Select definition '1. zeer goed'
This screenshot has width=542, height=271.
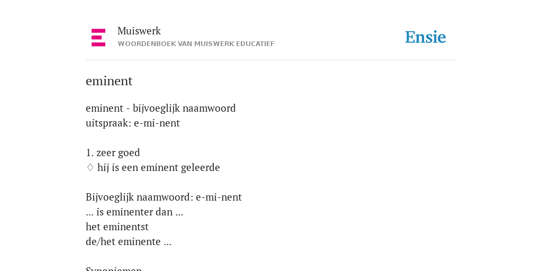click(113, 153)
